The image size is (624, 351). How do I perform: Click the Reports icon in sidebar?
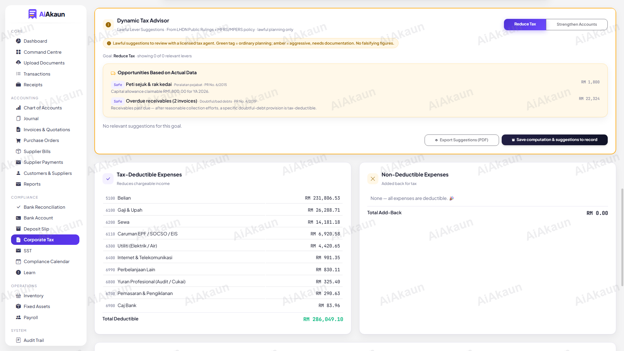[19, 184]
